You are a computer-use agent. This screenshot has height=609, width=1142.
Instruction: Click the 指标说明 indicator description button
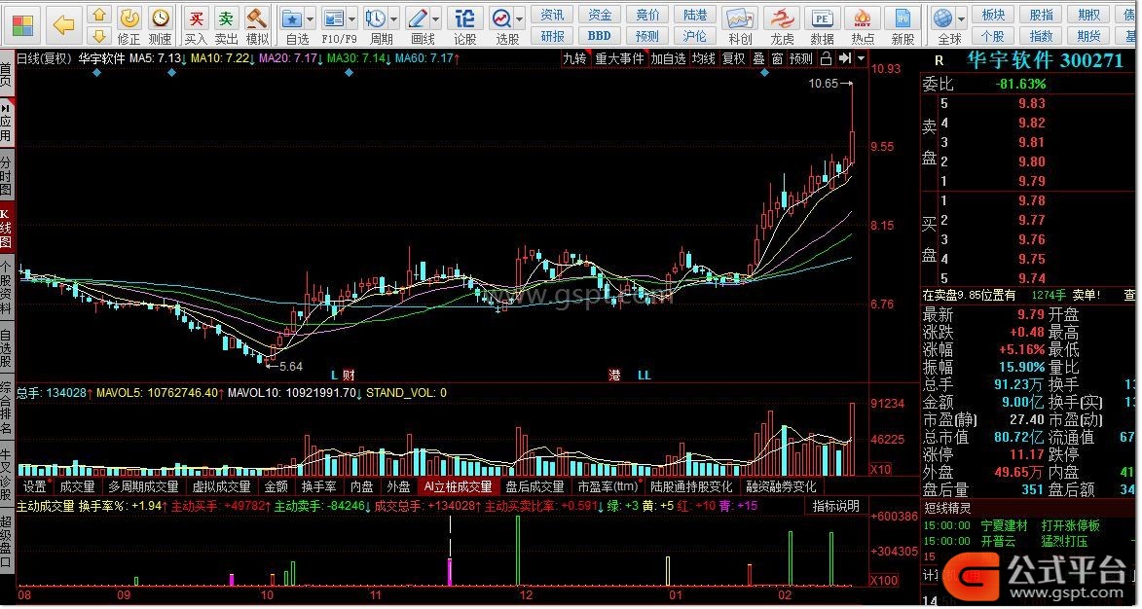[836, 506]
